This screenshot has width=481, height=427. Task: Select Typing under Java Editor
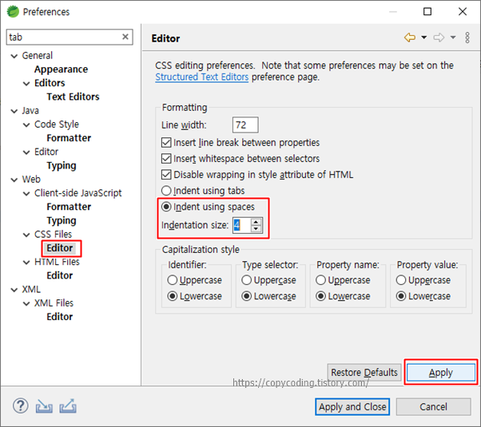tap(62, 166)
